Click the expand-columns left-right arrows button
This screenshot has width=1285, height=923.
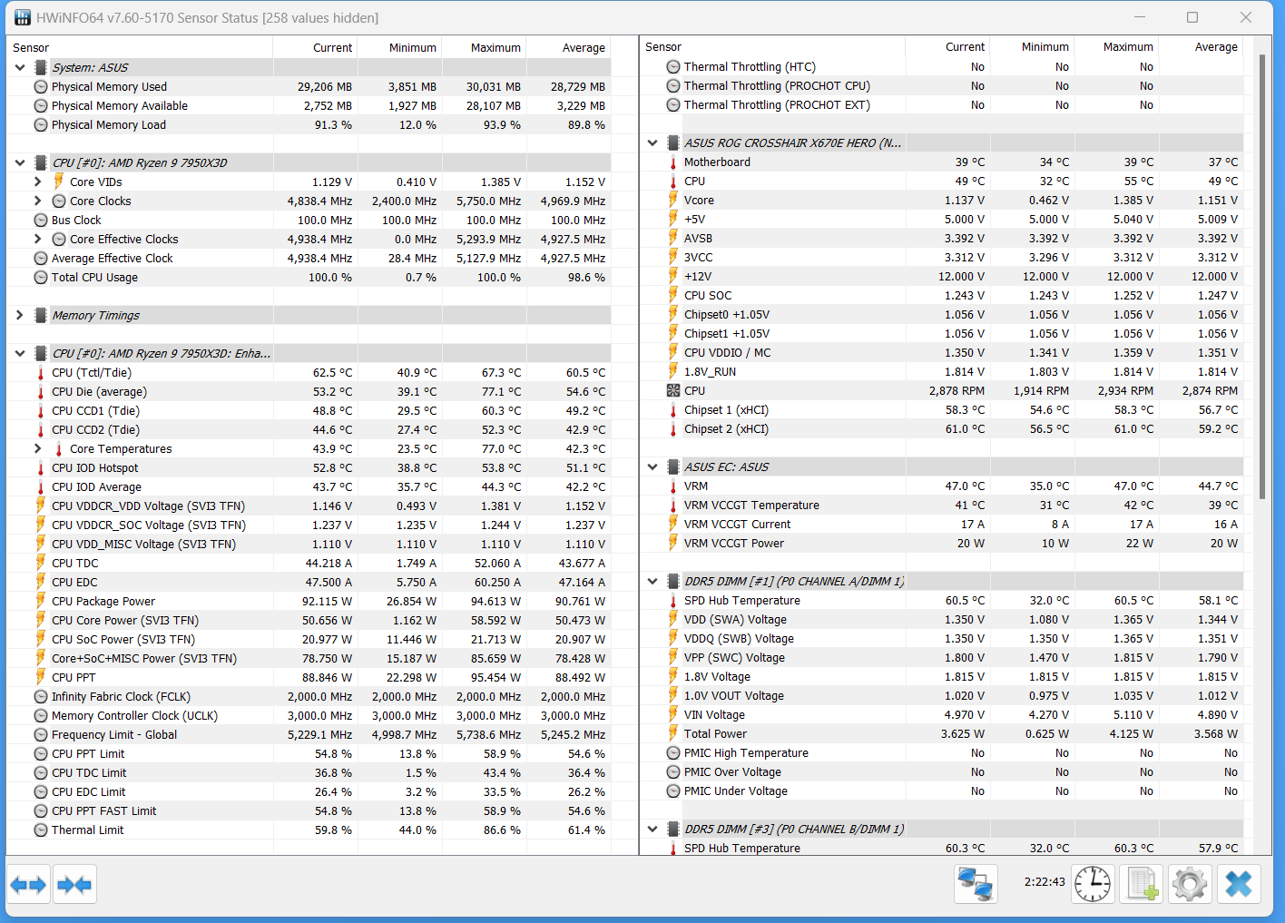(28, 884)
